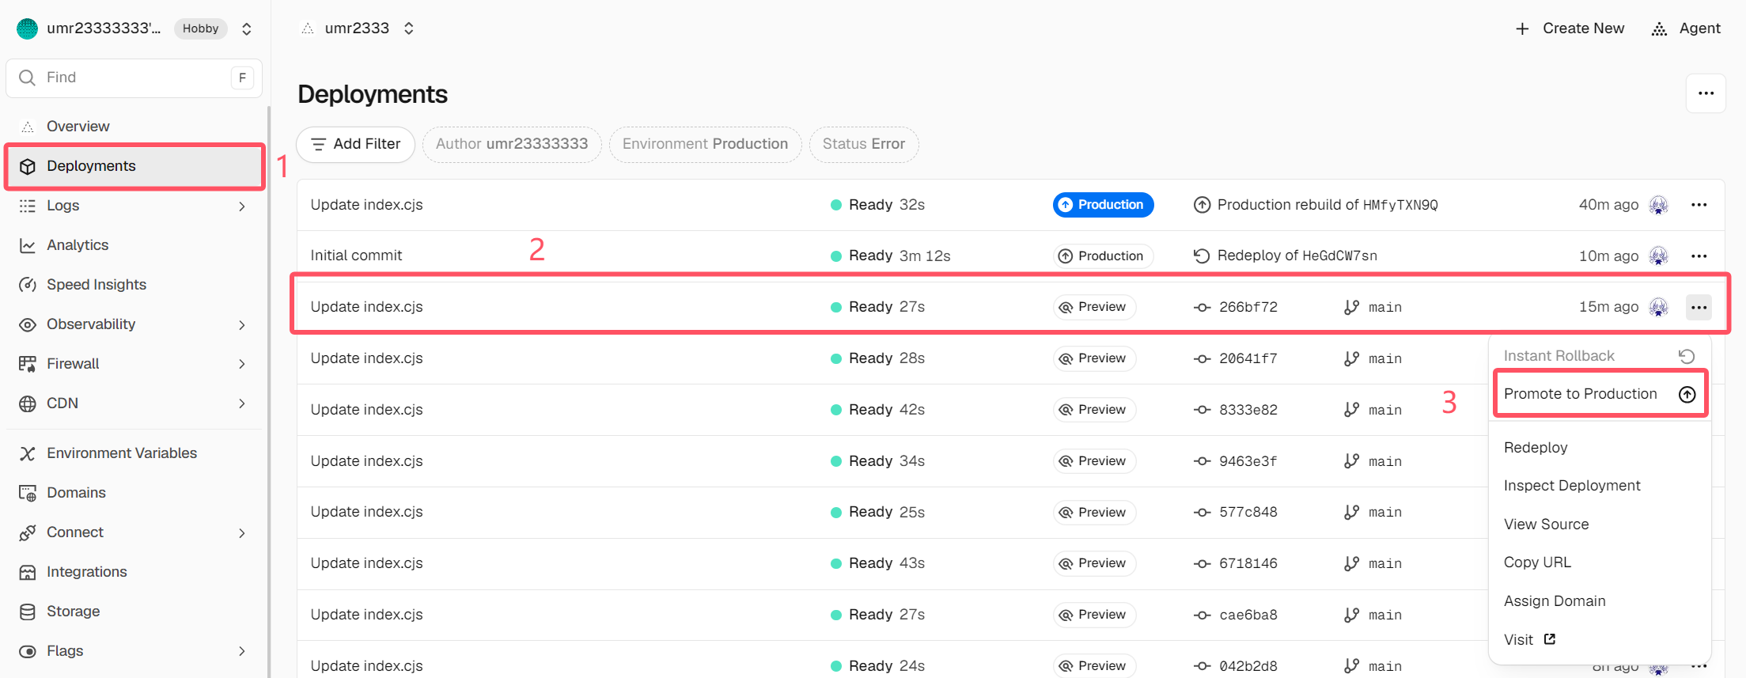Click the Integrations icon
The width and height of the screenshot is (1746, 678).
[x=28, y=572]
